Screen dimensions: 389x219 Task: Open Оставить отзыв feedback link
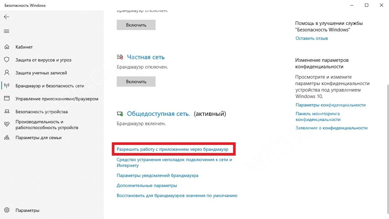(312, 38)
